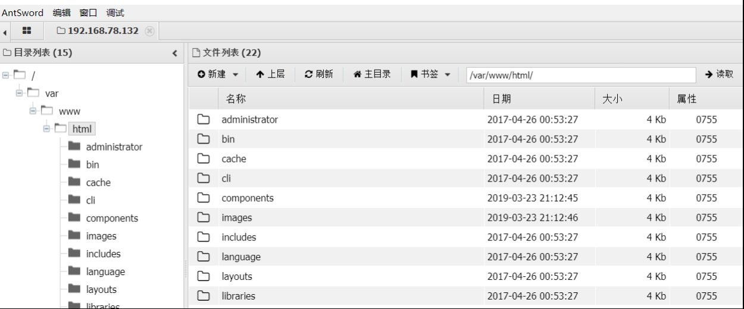Open the home grid icon tab
The image size is (744, 309).
[x=27, y=30]
